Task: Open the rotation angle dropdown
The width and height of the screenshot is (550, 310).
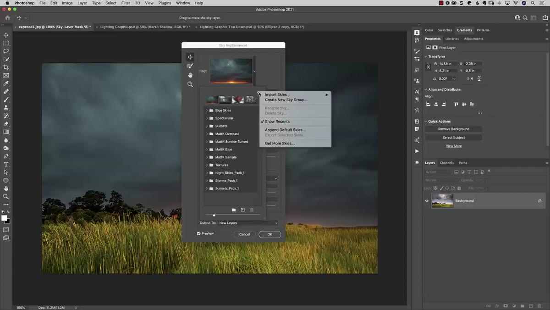Action: click(x=454, y=78)
